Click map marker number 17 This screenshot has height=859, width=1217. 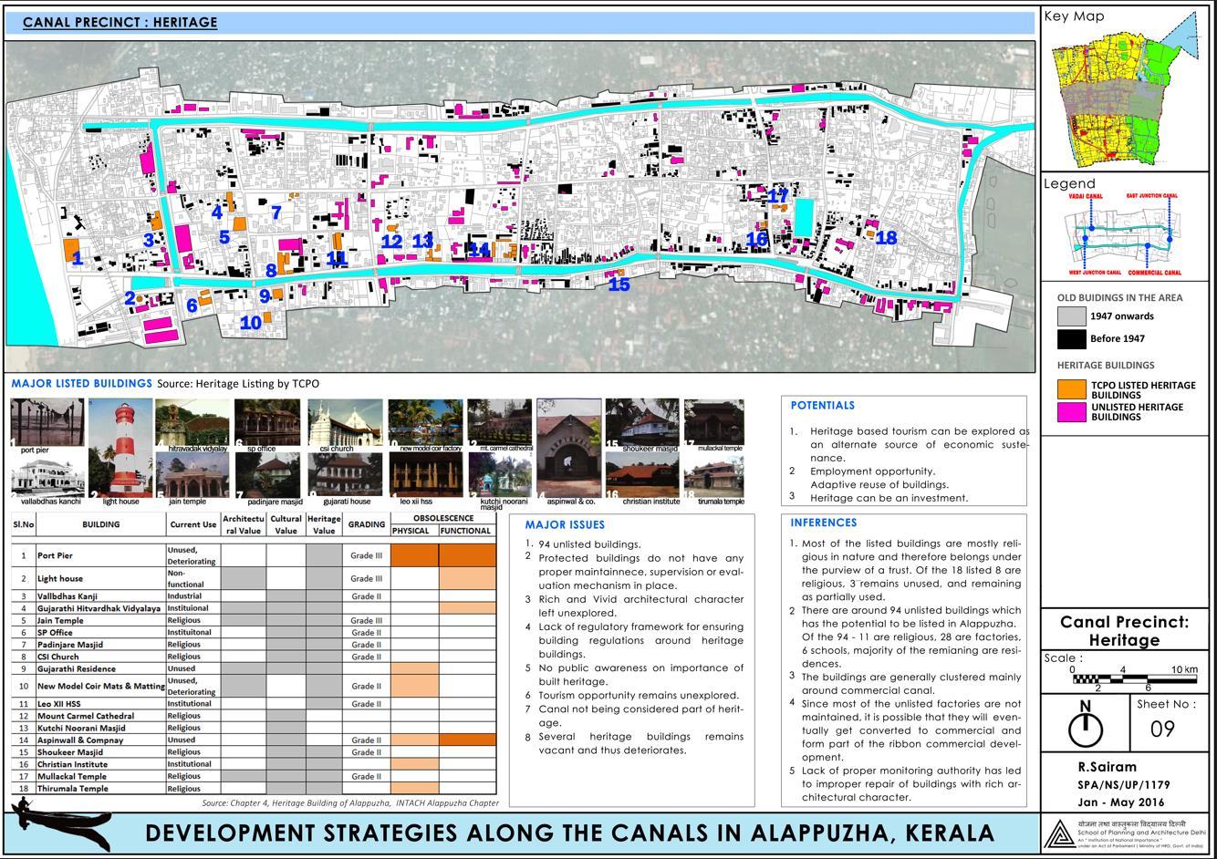tap(777, 195)
